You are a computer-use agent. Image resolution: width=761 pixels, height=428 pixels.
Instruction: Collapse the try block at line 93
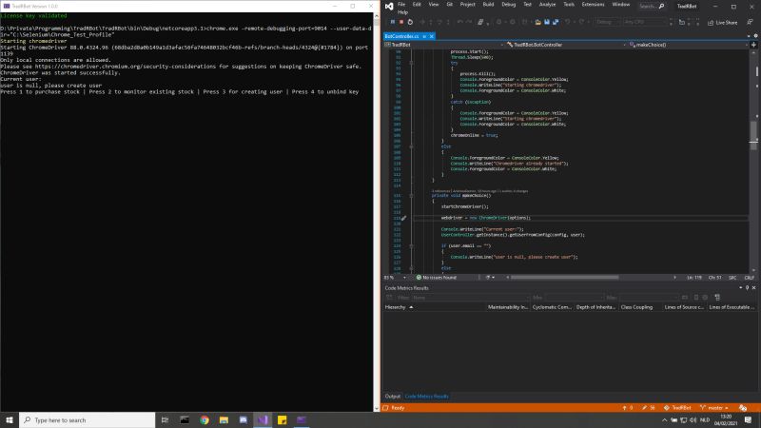pyautogui.click(x=411, y=63)
